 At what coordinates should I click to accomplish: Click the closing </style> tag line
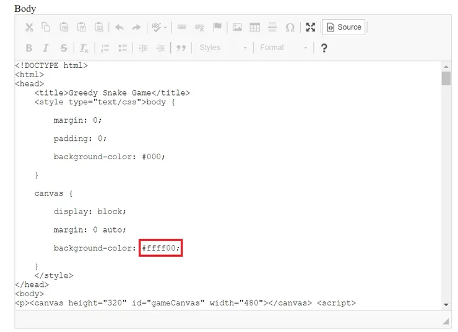tap(54, 275)
